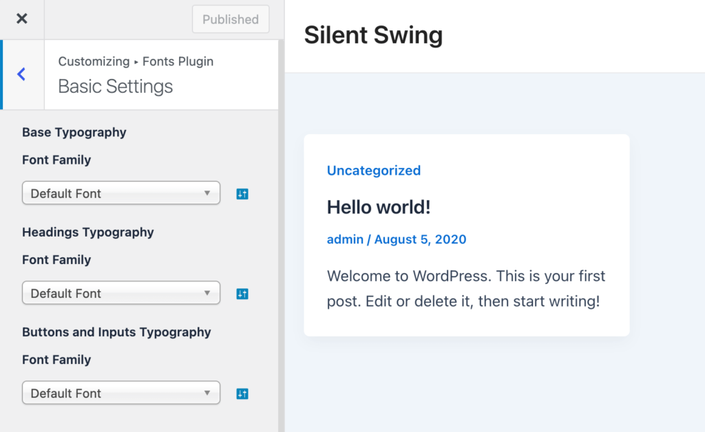Open the Base Typography font family dropdown

tap(121, 193)
